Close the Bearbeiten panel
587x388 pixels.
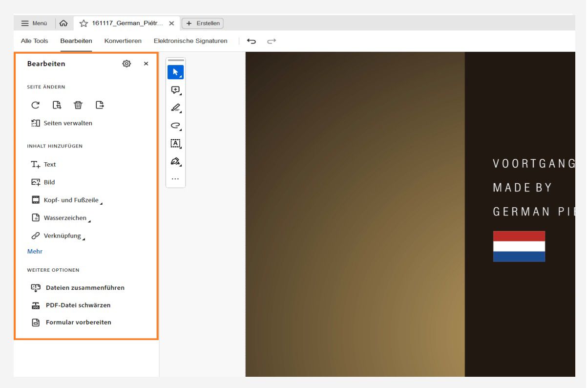click(146, 64)
